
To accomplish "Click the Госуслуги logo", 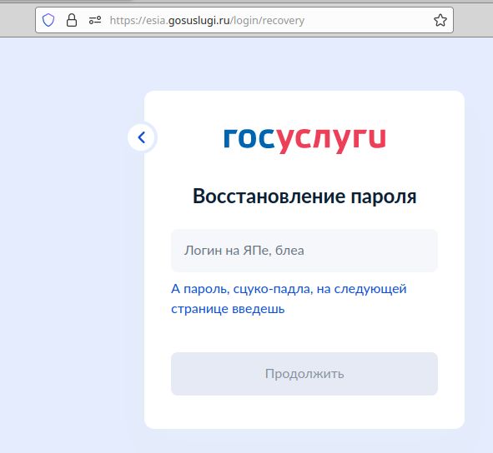I will pyautogui.click(x=304, y=141).
